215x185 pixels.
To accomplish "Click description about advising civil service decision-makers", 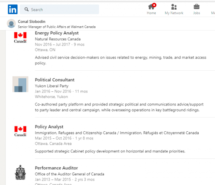I will tap(120, 60).
